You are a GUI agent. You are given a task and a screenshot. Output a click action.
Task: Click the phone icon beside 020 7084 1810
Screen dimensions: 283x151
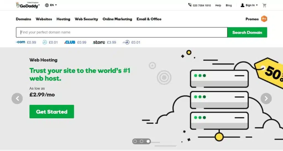click(190, 5)
